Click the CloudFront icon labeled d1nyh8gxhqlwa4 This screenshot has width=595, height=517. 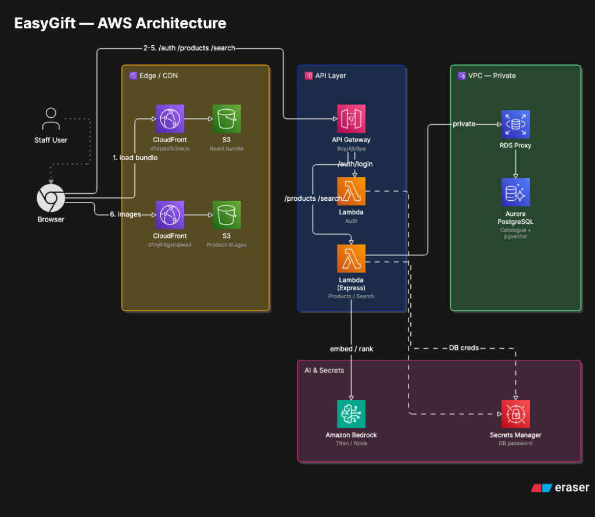[170, 215]
